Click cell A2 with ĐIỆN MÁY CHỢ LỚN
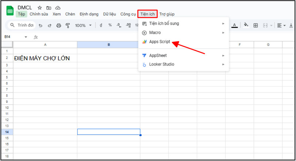The width and height of the screenshot is (296, 161). 45,58
